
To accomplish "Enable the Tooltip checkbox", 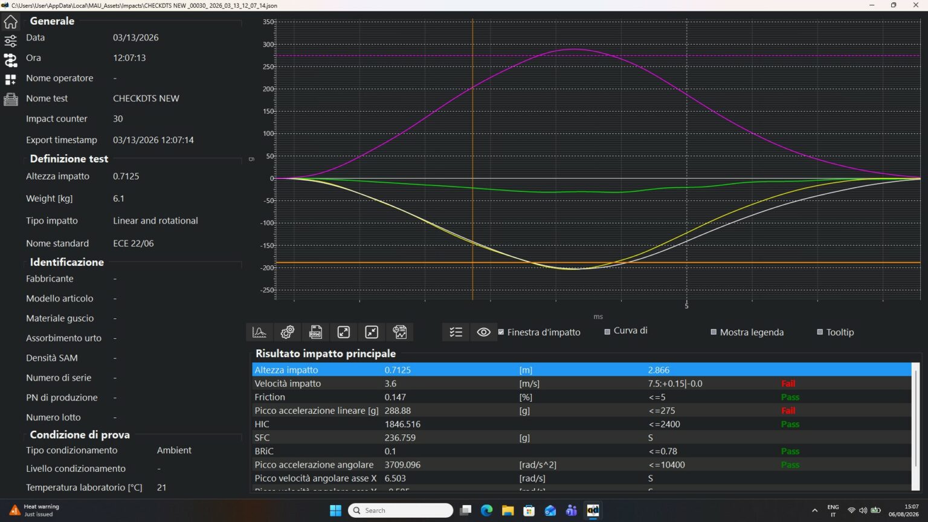I will pyautogui.click(x=820, y=332).
